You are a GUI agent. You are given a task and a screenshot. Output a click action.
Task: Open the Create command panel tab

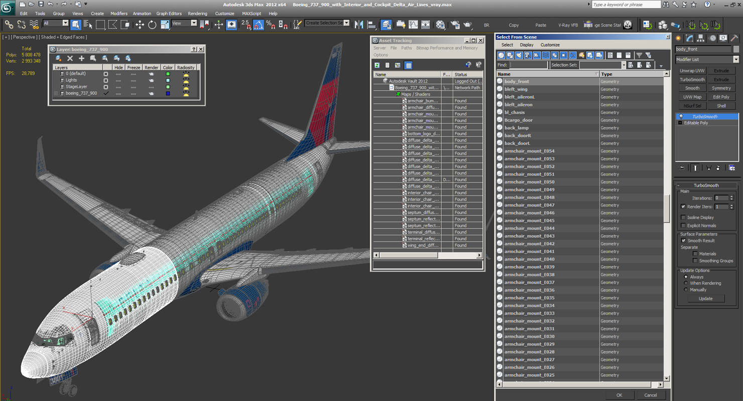click(679, 38)
